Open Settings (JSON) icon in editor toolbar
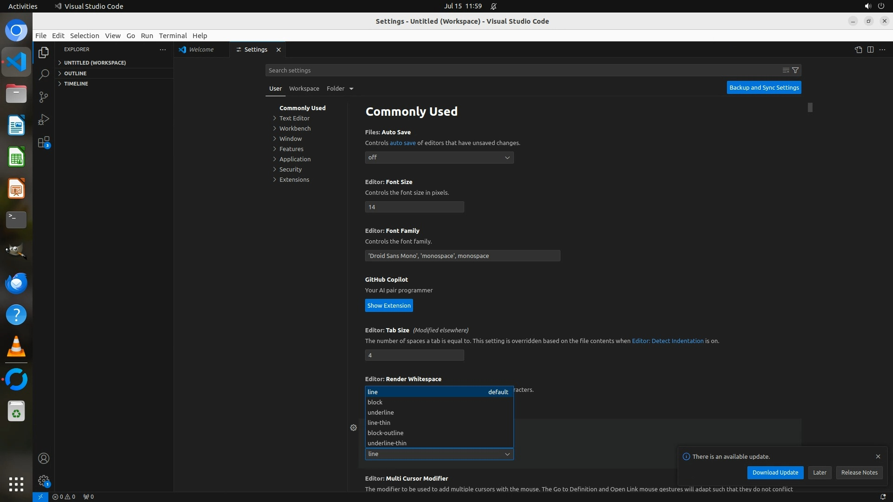 [x=858, y=50]
